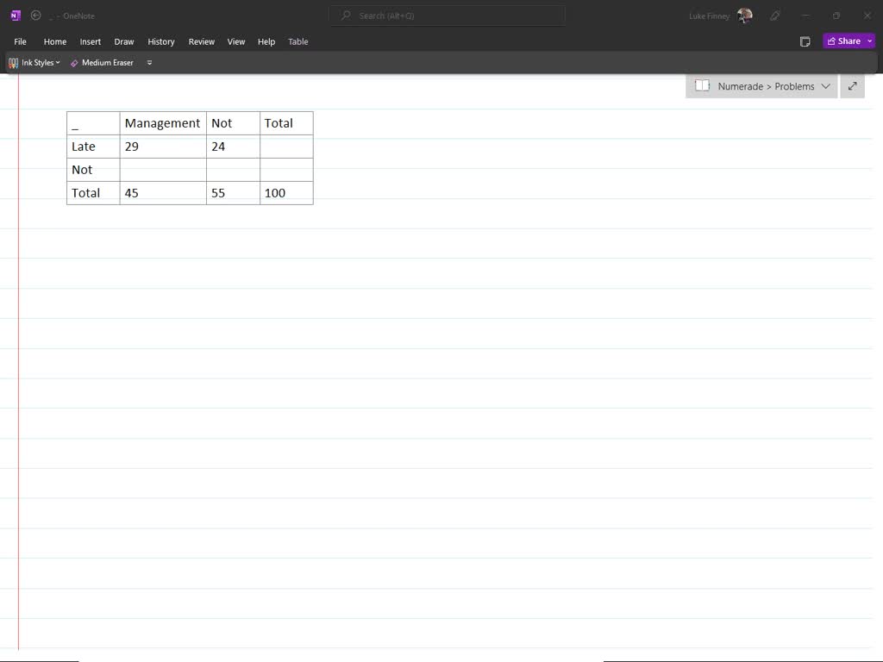Click the pen mode icon near profile
The width and height of the screenshot is (883, 662).
(775, 16)
